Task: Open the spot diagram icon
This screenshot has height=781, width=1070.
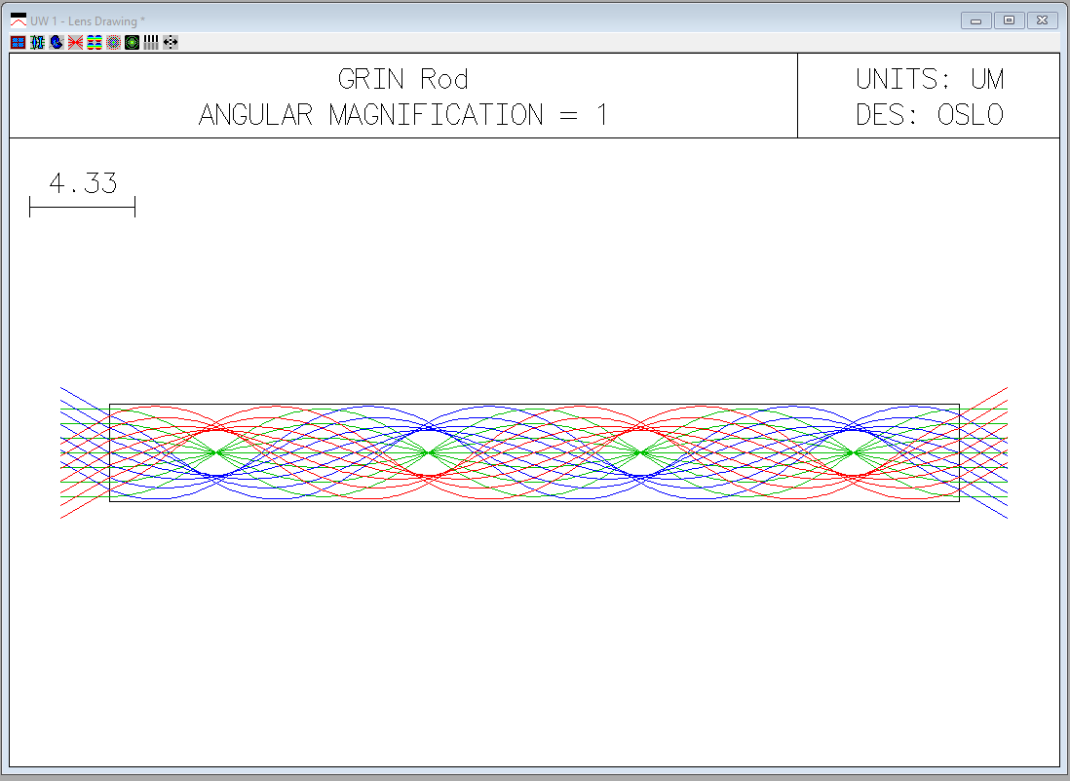Action: [113, 42]
